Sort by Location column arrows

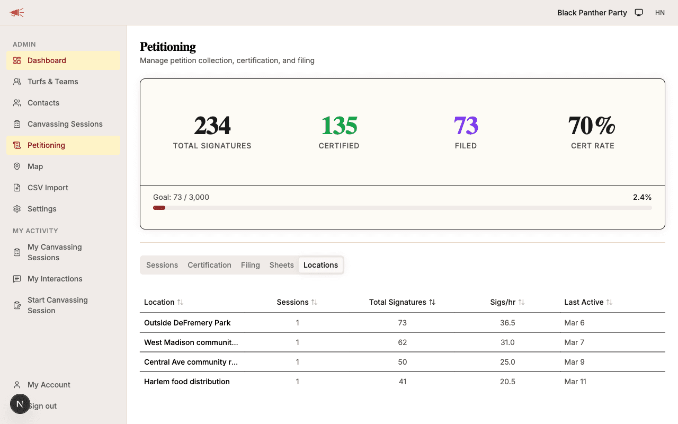[x=180, y=302]
